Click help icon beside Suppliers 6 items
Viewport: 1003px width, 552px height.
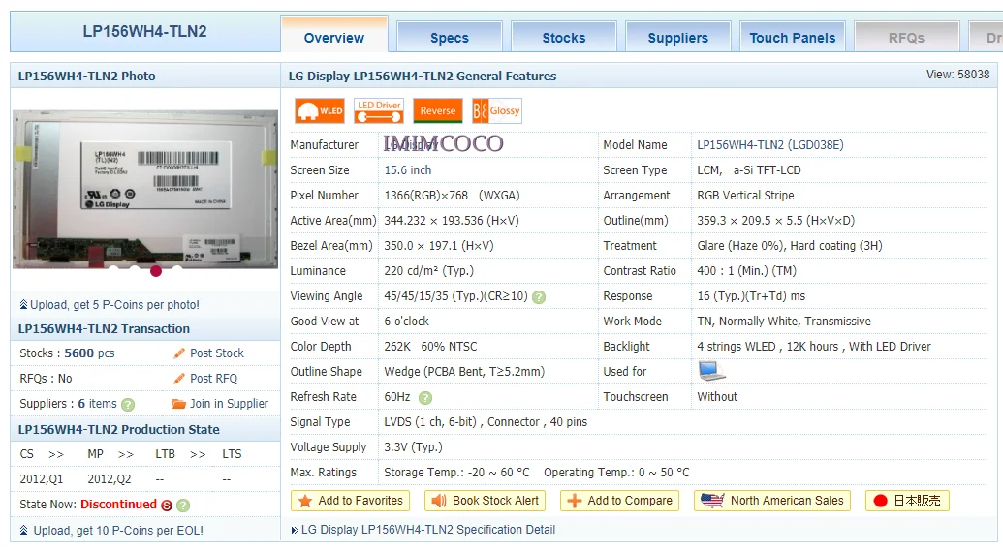(x=128, y=405)
